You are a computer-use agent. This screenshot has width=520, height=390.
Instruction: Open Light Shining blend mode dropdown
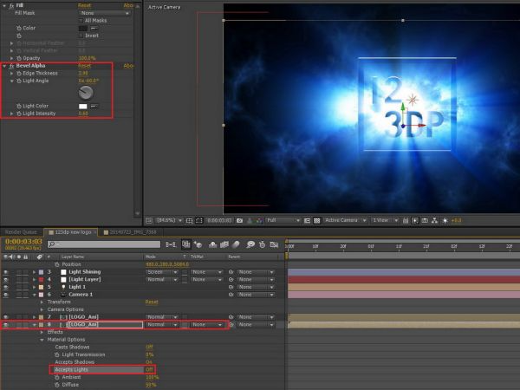162,272
